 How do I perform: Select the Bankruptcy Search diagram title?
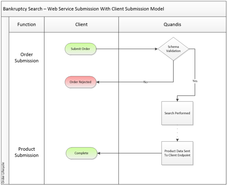coord(83,8)
